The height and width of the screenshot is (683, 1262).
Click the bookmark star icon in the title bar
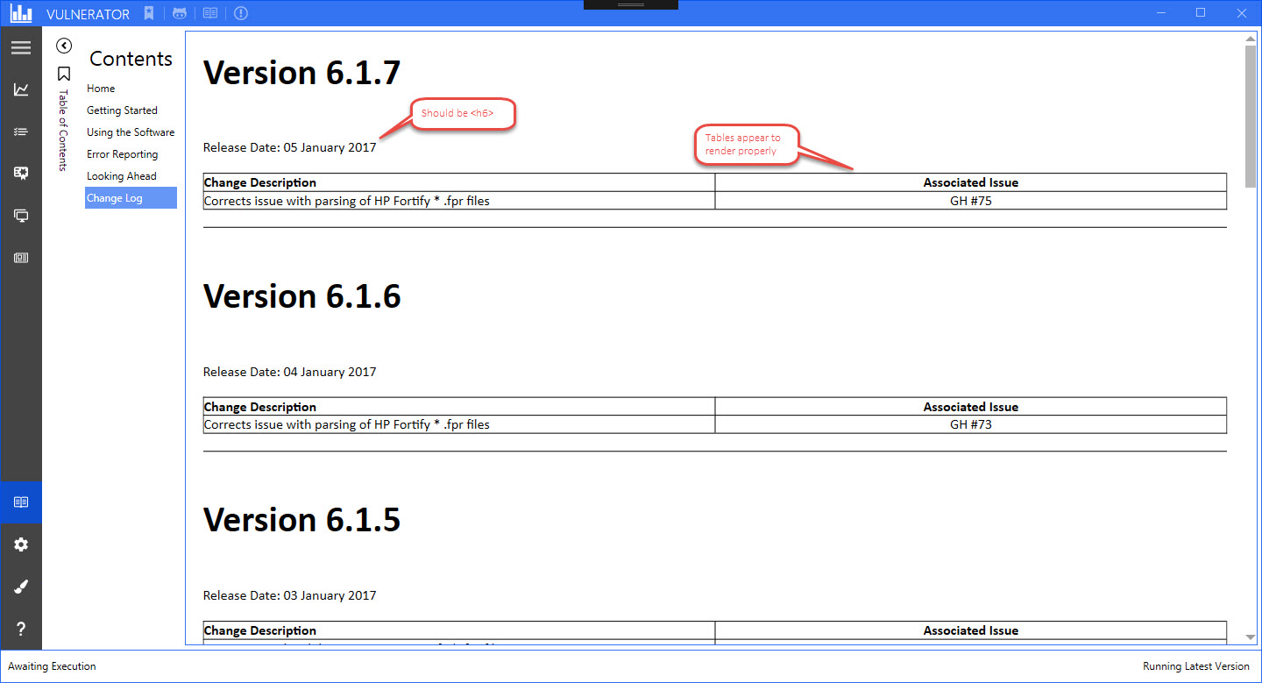click(148, 13)
